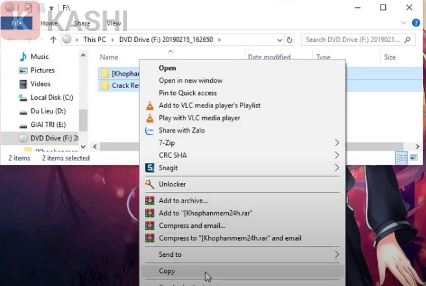Click WinRAR icon beside Compress and email
This screenshot has height=286, width=426.
pyautogui.click(x=150, y=226)
